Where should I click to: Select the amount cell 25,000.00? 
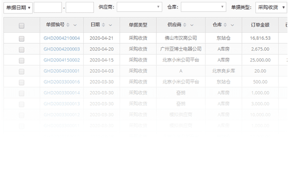260,60
